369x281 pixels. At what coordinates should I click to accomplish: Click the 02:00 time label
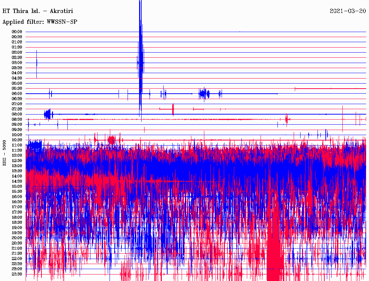(17, 52)
